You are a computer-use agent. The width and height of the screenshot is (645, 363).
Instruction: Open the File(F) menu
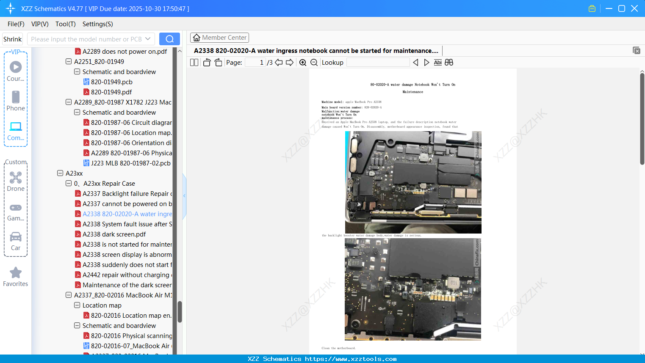coord(16,24)
